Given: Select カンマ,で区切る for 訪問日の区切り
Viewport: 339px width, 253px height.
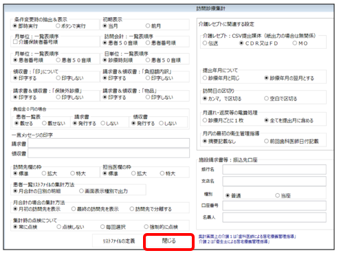Looking at the screenshot, I should point(205,98).
